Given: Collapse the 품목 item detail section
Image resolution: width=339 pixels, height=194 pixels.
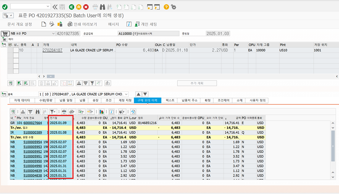Looking at the screenshot, I should click(4, 94).
